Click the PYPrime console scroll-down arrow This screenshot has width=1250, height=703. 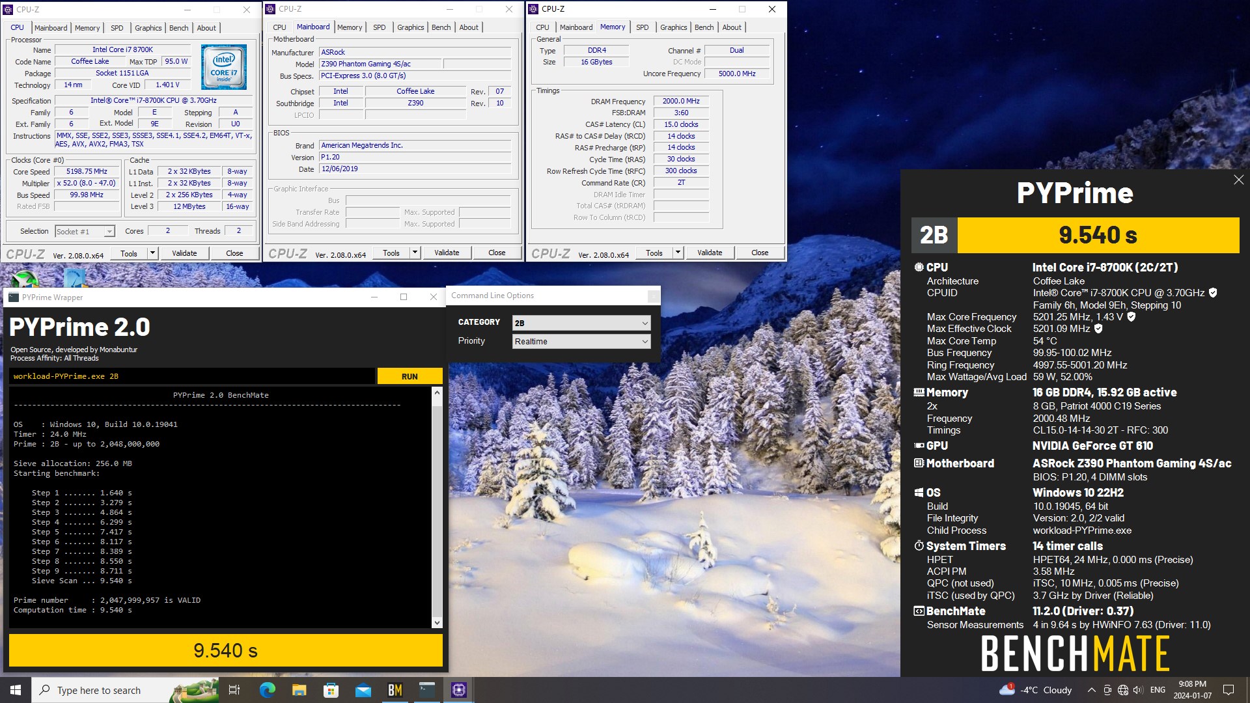(437, 623)
